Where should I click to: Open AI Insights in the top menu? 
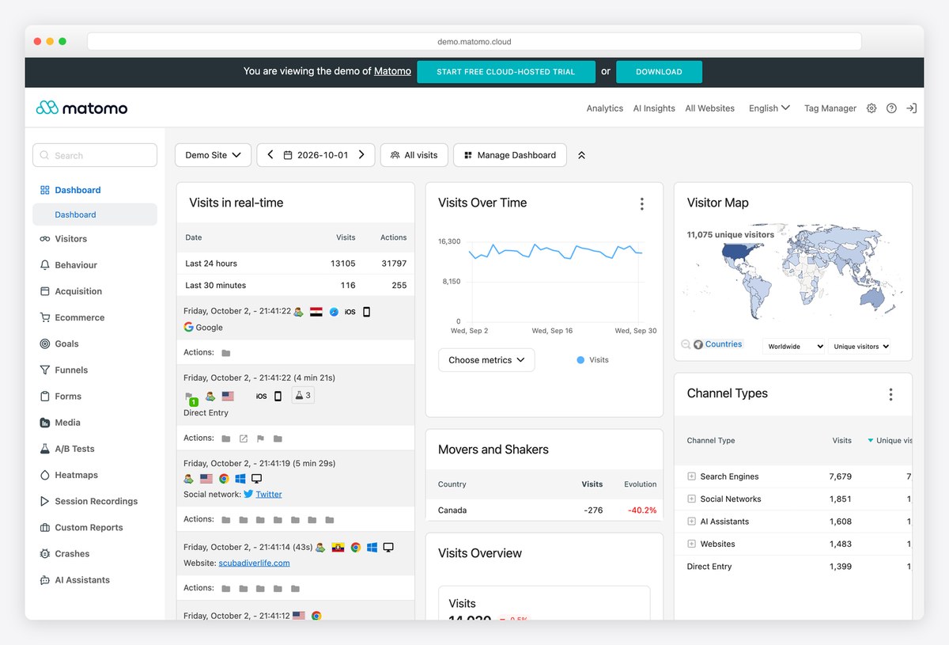click(x=654, y=108)
